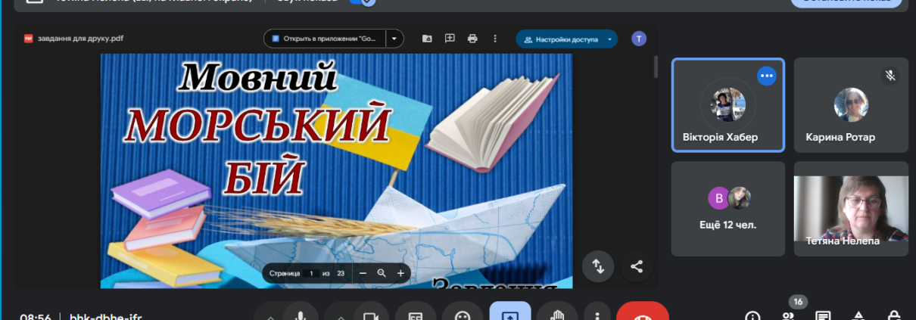Click the swap arrows icon over presentation
The width and height of the screenshot is (916, 320).
pyautogui.click(x=598, y=266)
